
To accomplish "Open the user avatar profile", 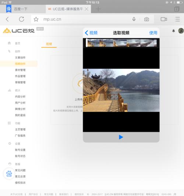I will point(181,31).
